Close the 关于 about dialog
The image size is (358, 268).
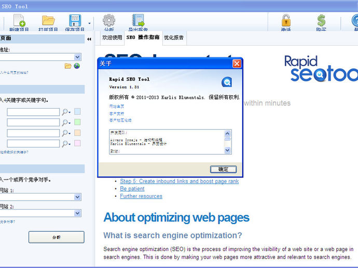[237, 64]
